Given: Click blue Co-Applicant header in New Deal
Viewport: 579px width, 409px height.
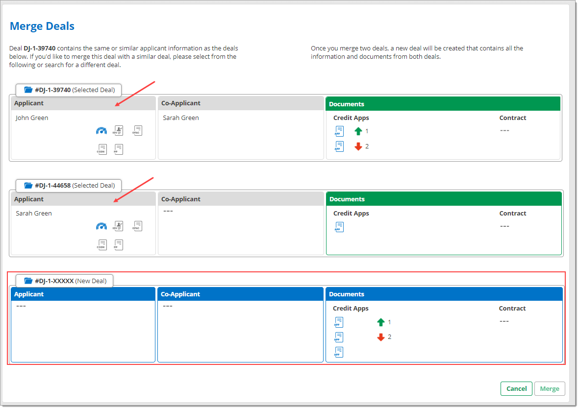Looking at the screenshot, I should (240, 294).
